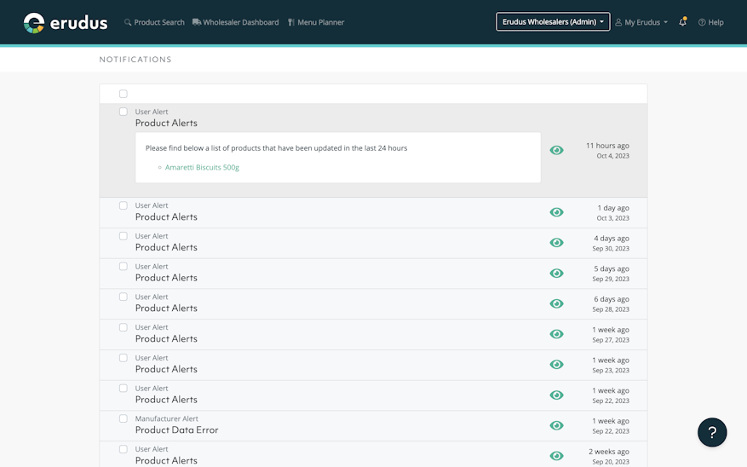Viewport: 747px width, 467px height.
Task: Click the Erudus logo
Action: tap(66, 22)
